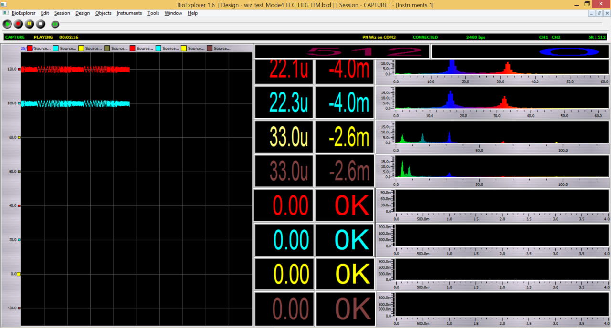The image size is (611, 328).
Task: Open the Objects menu
Action: click(104, 13)
